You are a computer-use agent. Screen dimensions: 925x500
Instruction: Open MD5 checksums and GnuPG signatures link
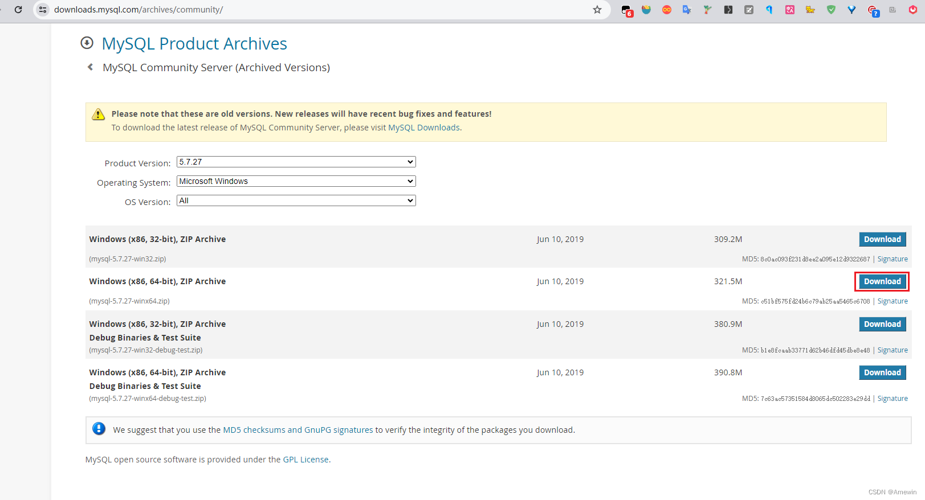click(x=298, y=430)
